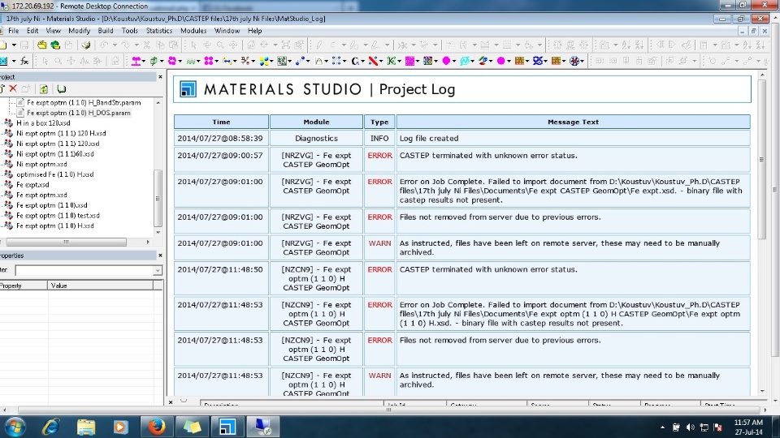This screenshot has height=438, width=780.
Task: Open dropdown arrow beside the starburst module icon
Action: click(583, 61)
